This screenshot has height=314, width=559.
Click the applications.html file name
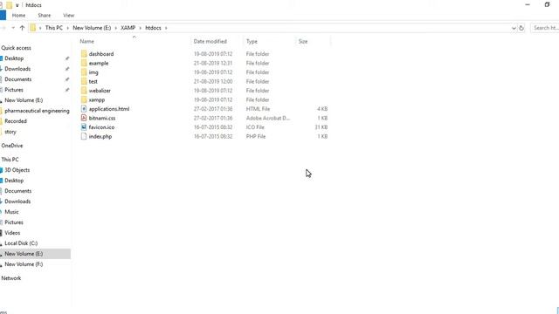109,109
